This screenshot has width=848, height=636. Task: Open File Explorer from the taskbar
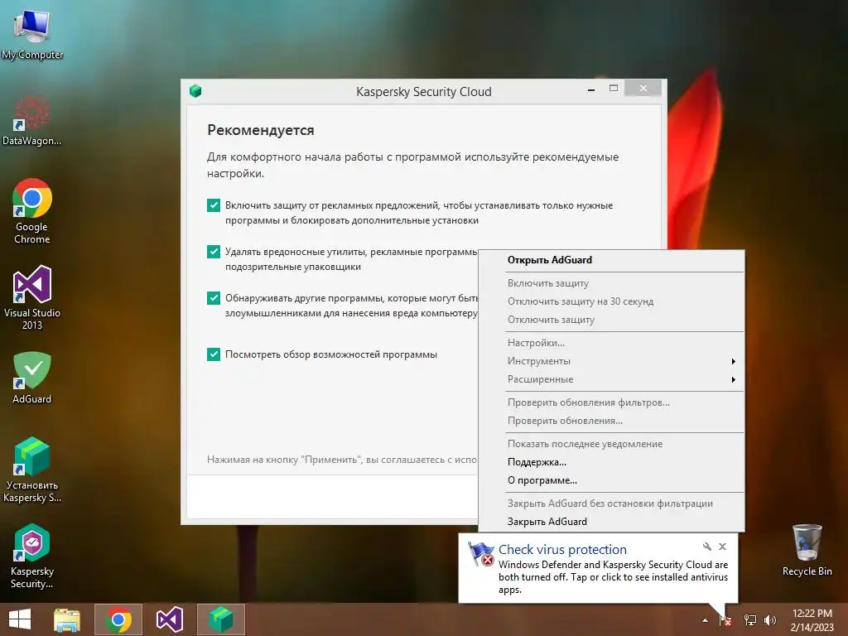click(67, 619)
